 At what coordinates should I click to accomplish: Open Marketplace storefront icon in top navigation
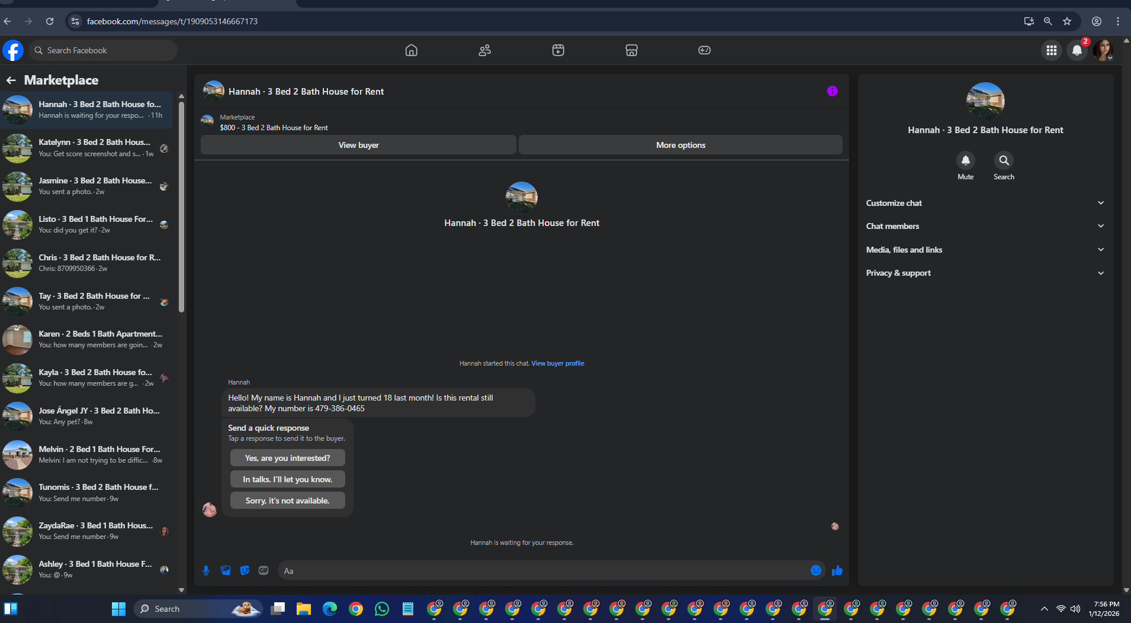click(631, 50)
